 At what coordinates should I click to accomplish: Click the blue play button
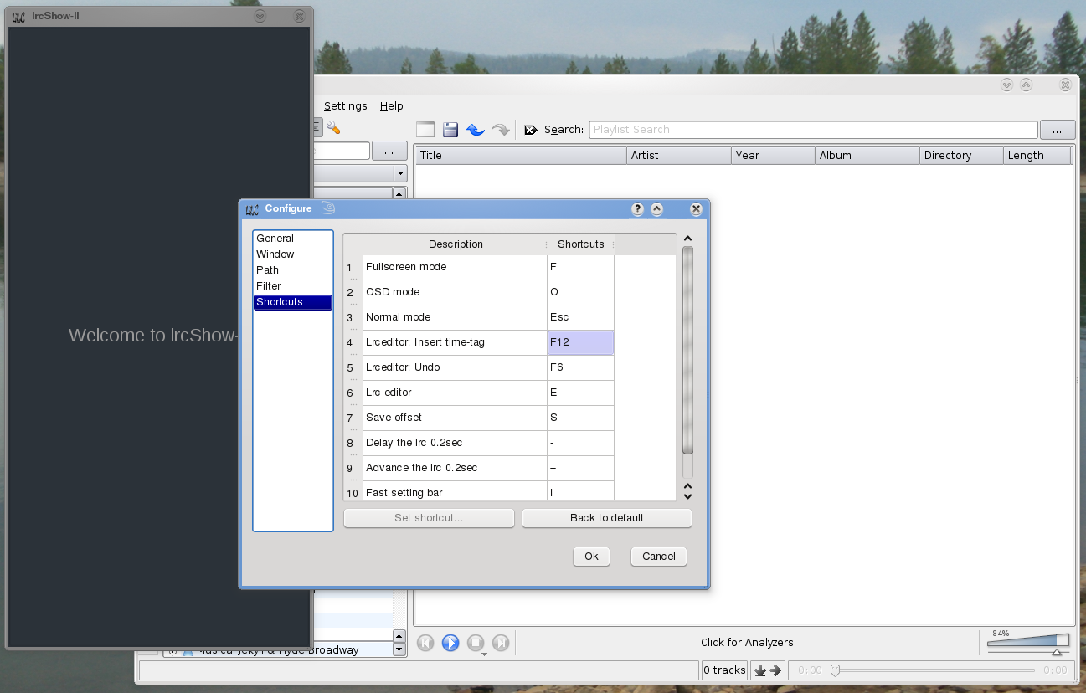[x=450, y=643]
